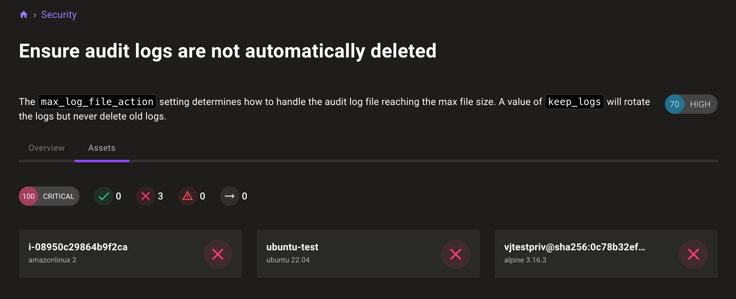
Task: Toggle the 70 HIGH risk indicator
Action: tap(691, 104)
